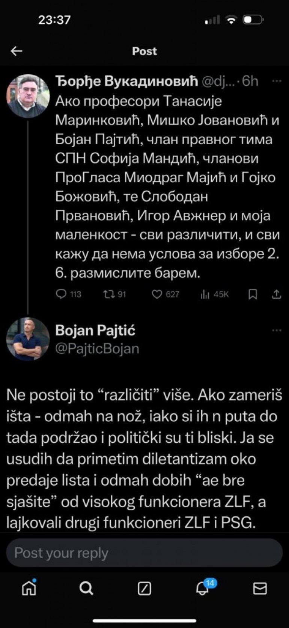Tap the back arrow icon
The image size is (289, 628).
17,51
